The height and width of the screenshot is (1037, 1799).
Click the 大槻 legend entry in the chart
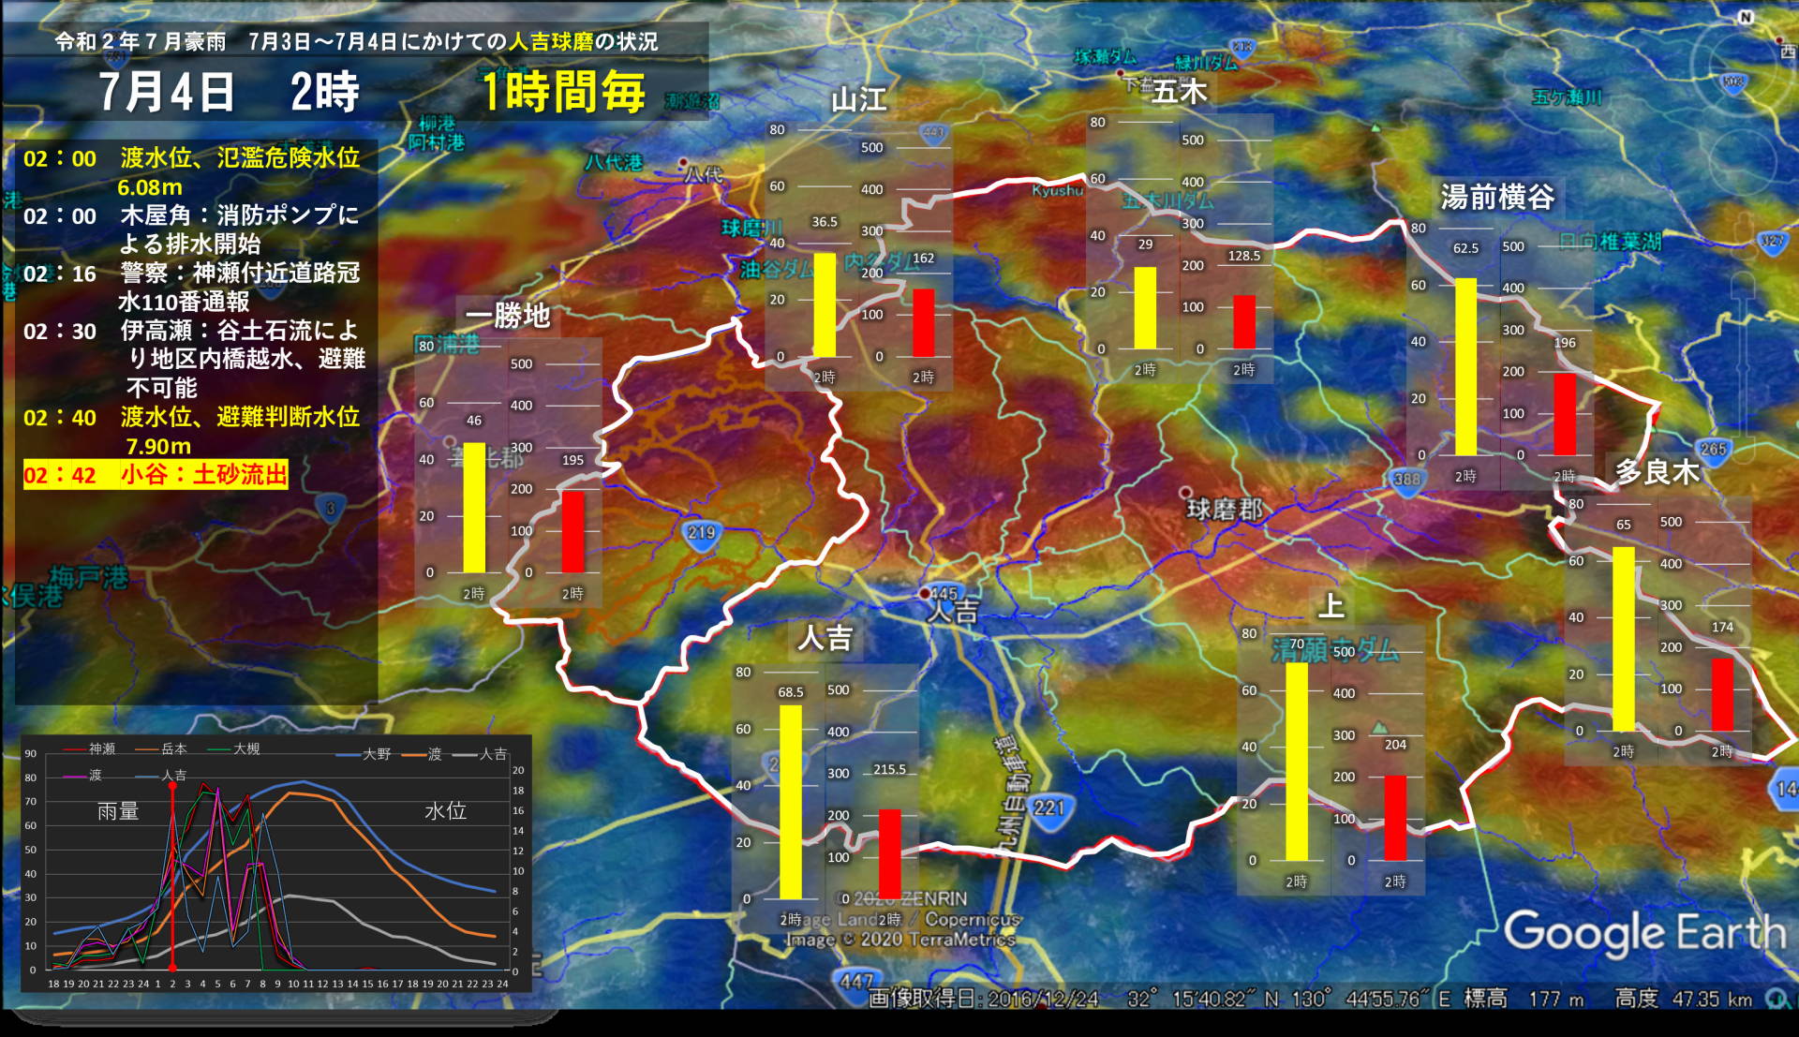click(x=233, y=748)
